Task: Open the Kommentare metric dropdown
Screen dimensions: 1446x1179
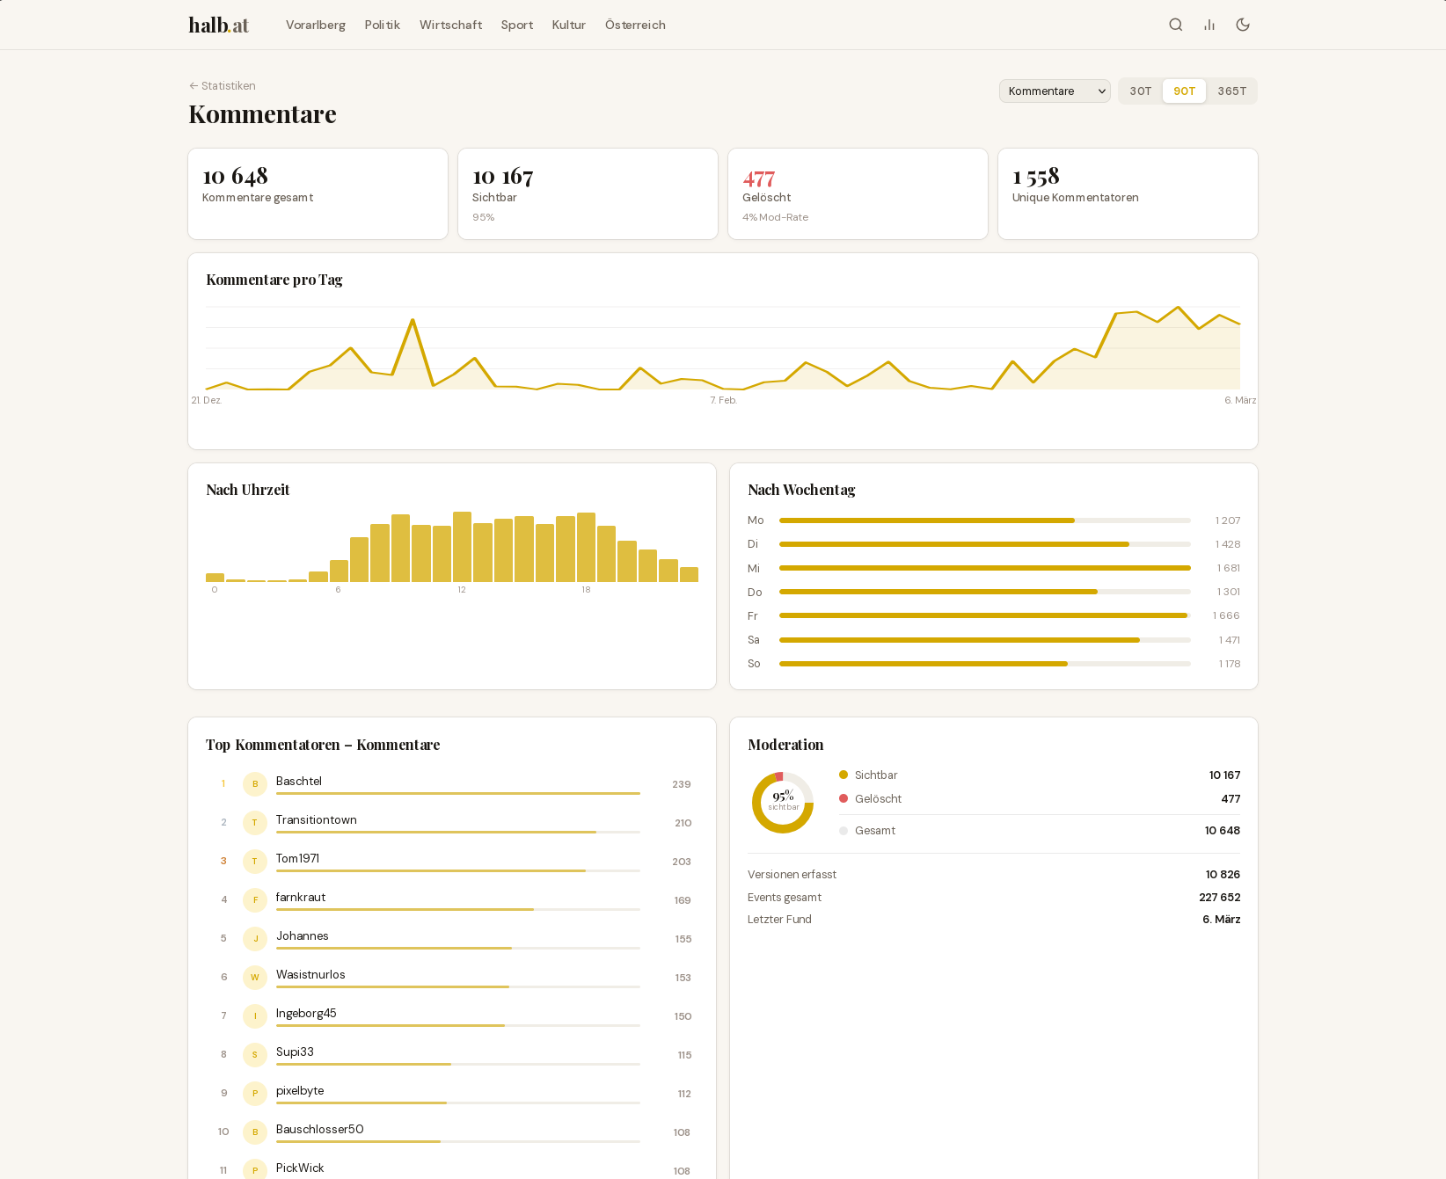Action: click(1055, 91)
